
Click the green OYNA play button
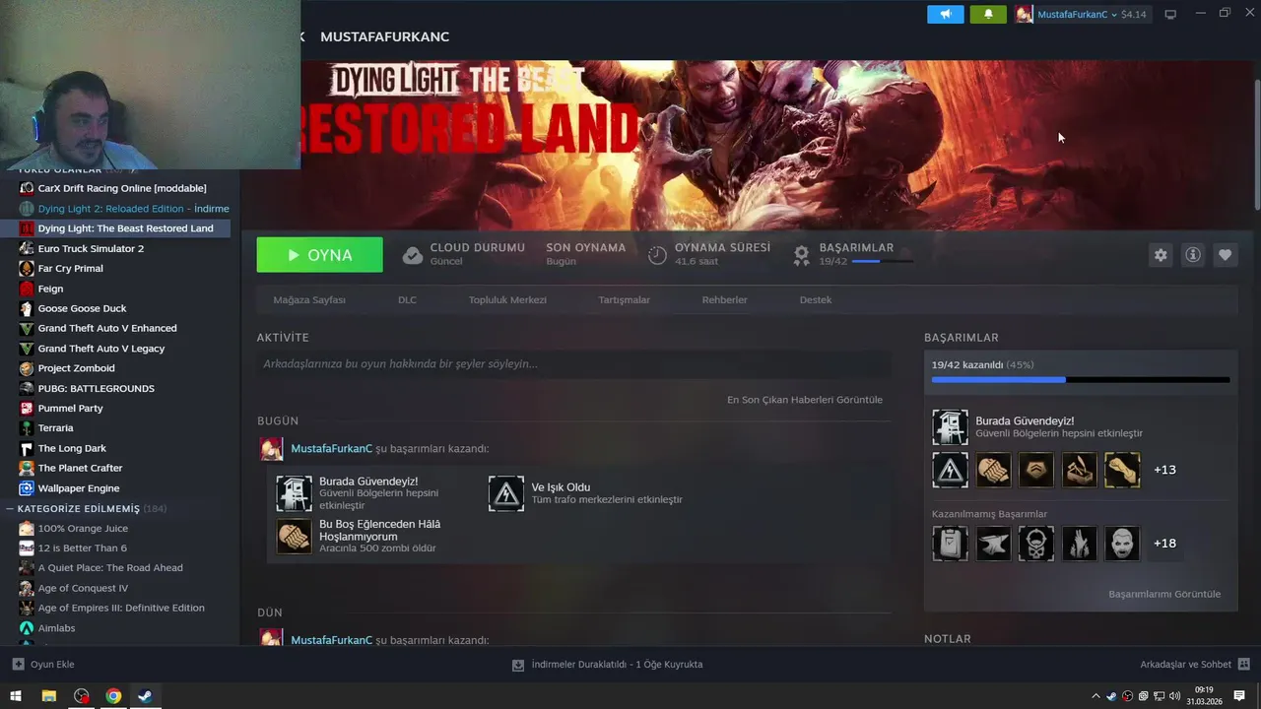pyautogui.click(x=319, y=255)
